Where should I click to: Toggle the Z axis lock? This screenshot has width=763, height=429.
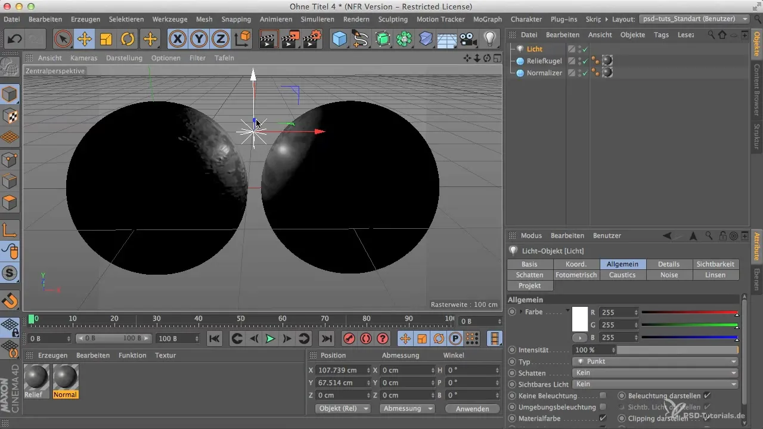(x=221, y=39)
